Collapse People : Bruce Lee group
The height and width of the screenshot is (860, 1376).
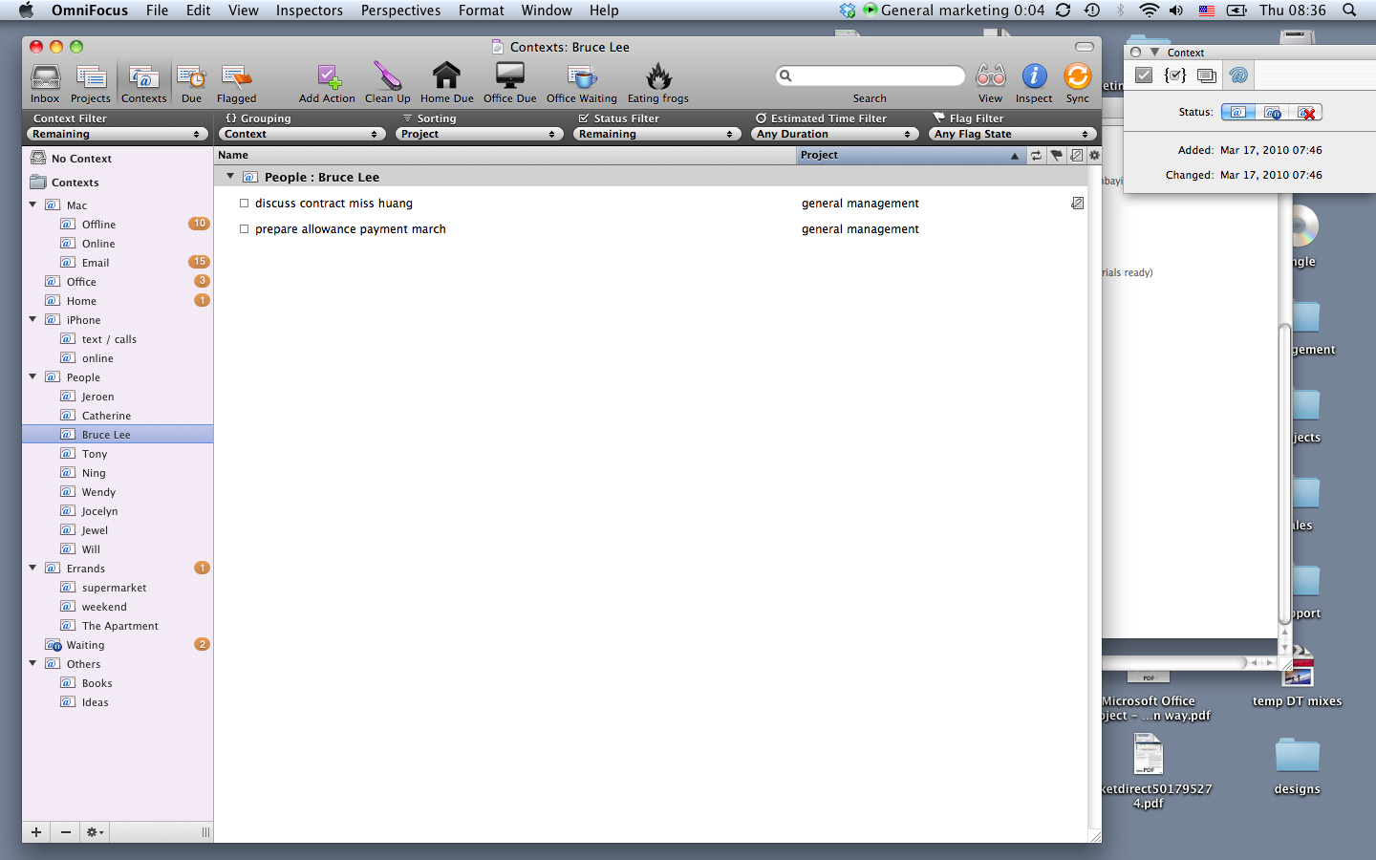pos(230,177)
